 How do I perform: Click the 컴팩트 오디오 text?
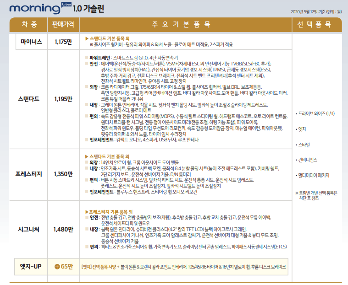point(129,140)
